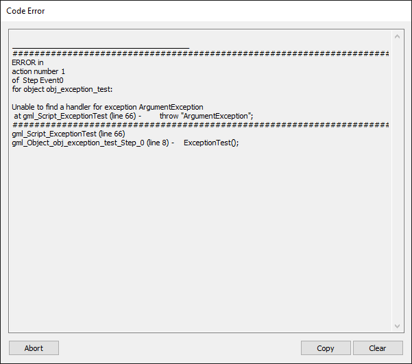Click the vertical scrollbar track middle
412x364 pixels.
[x=397, y=182]
